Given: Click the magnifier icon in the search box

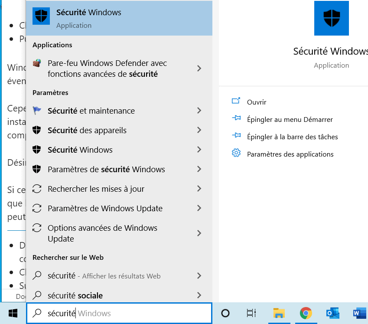Looking at the screenshot, I should (37, 313).
